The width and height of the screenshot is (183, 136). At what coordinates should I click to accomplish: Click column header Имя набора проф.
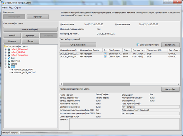click(x=69, y=50)
